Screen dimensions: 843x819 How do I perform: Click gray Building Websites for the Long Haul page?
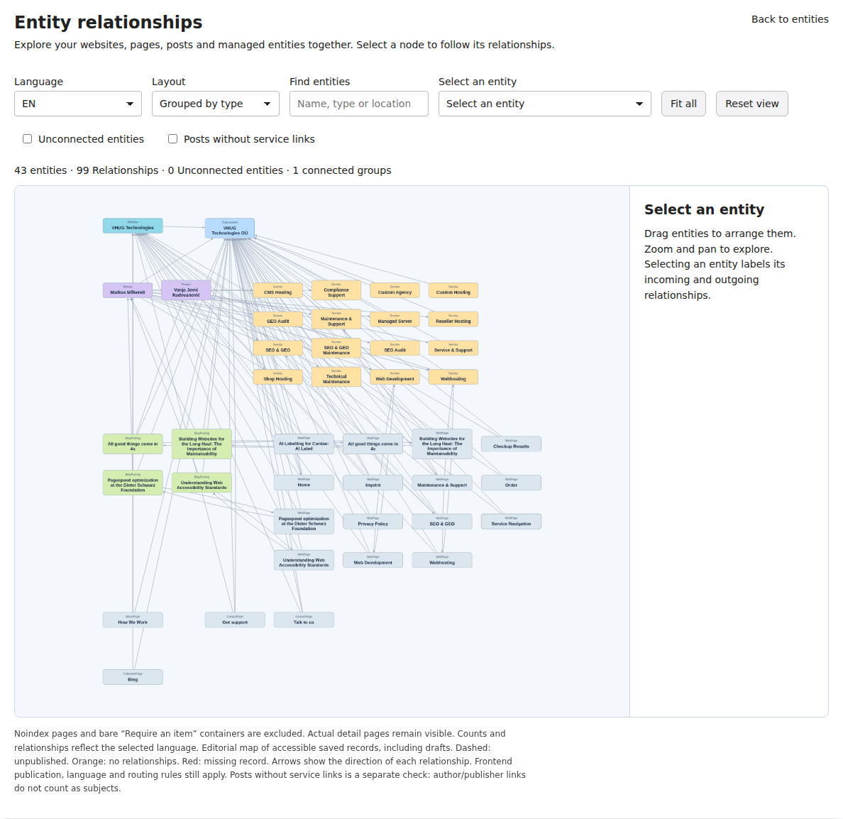click(x=442, y=444)
